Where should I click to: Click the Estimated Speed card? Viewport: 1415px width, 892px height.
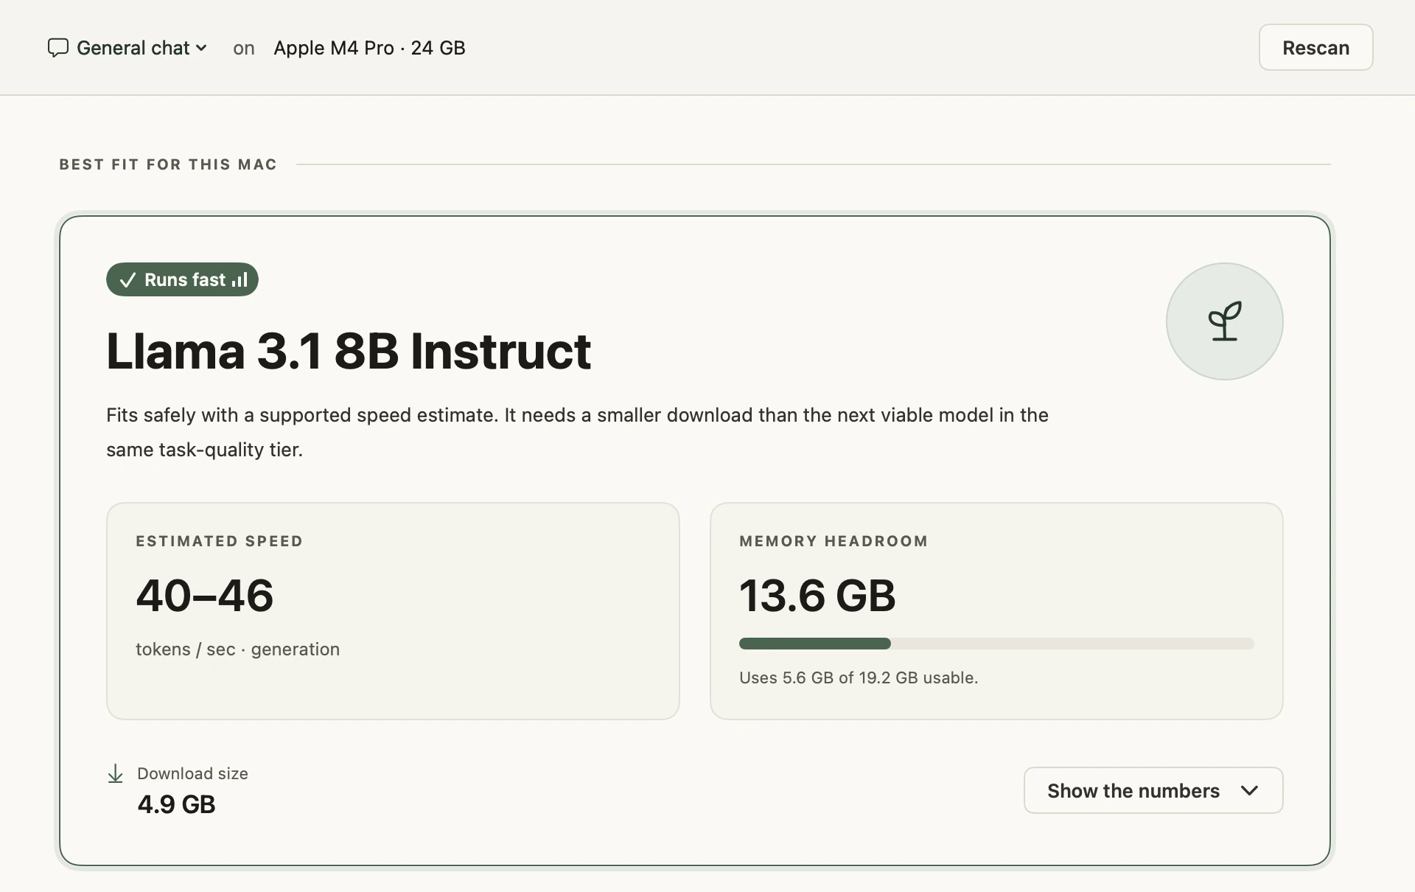coord(393,611)
